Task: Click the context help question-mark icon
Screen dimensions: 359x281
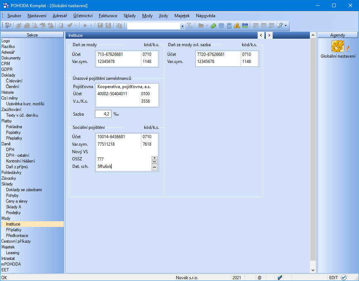Action: (280, 26)
